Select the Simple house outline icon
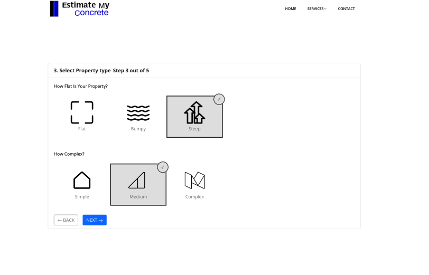 tap(82, 180)
